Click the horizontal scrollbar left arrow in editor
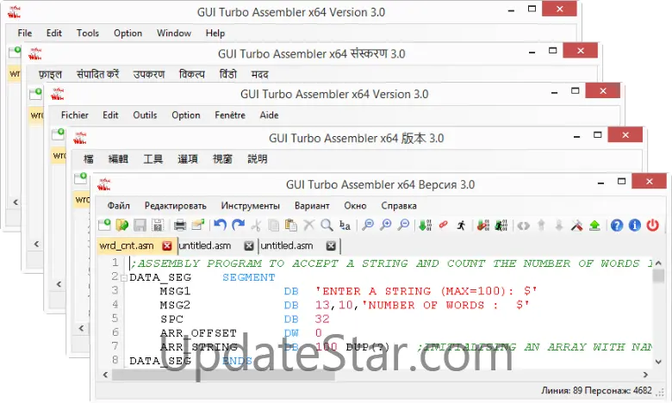Image resolution: width=672 pixels, height=403 pixels. (x=105, y=375)
